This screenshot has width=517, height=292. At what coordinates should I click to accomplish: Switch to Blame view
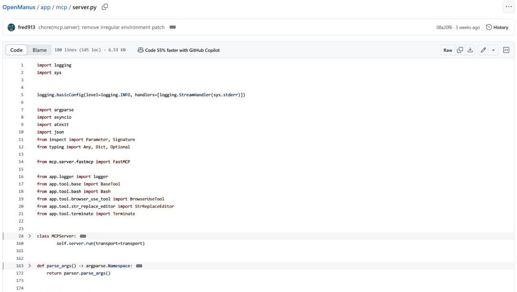[39, 50]
